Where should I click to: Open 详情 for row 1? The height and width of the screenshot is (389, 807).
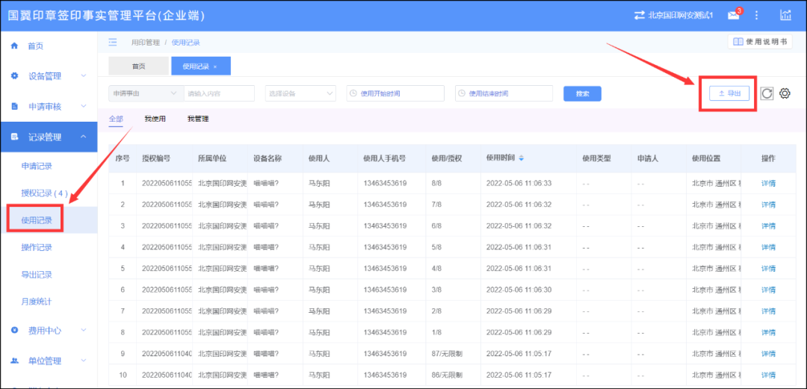768,183
